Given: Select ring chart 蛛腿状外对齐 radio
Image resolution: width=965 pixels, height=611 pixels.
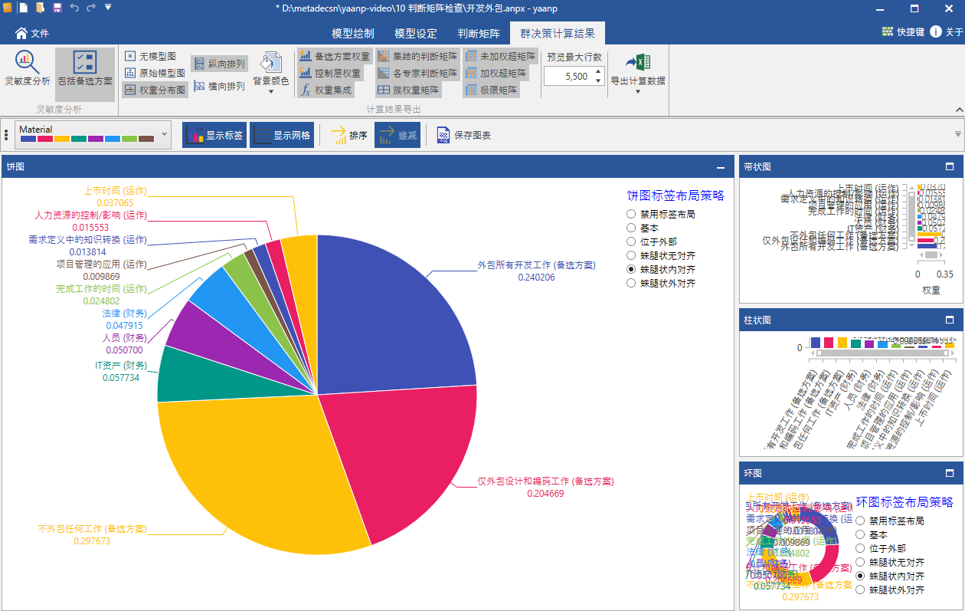Looking at the screenshot, I should pos(860,590).
